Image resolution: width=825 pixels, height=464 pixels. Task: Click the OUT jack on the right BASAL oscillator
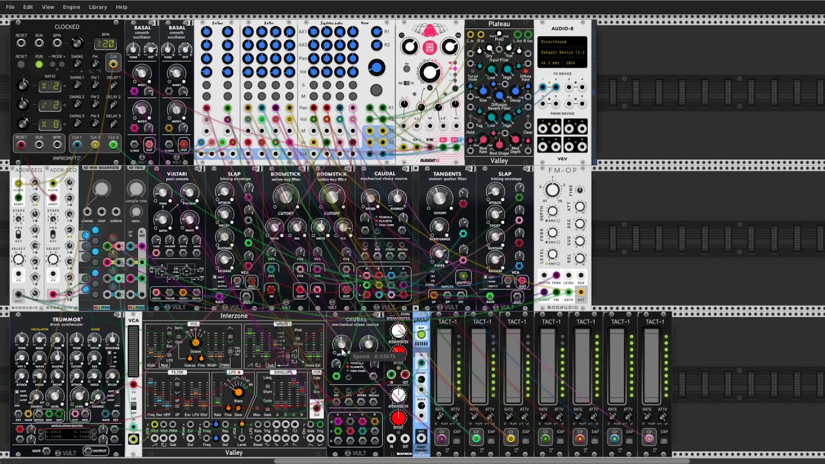184,145
